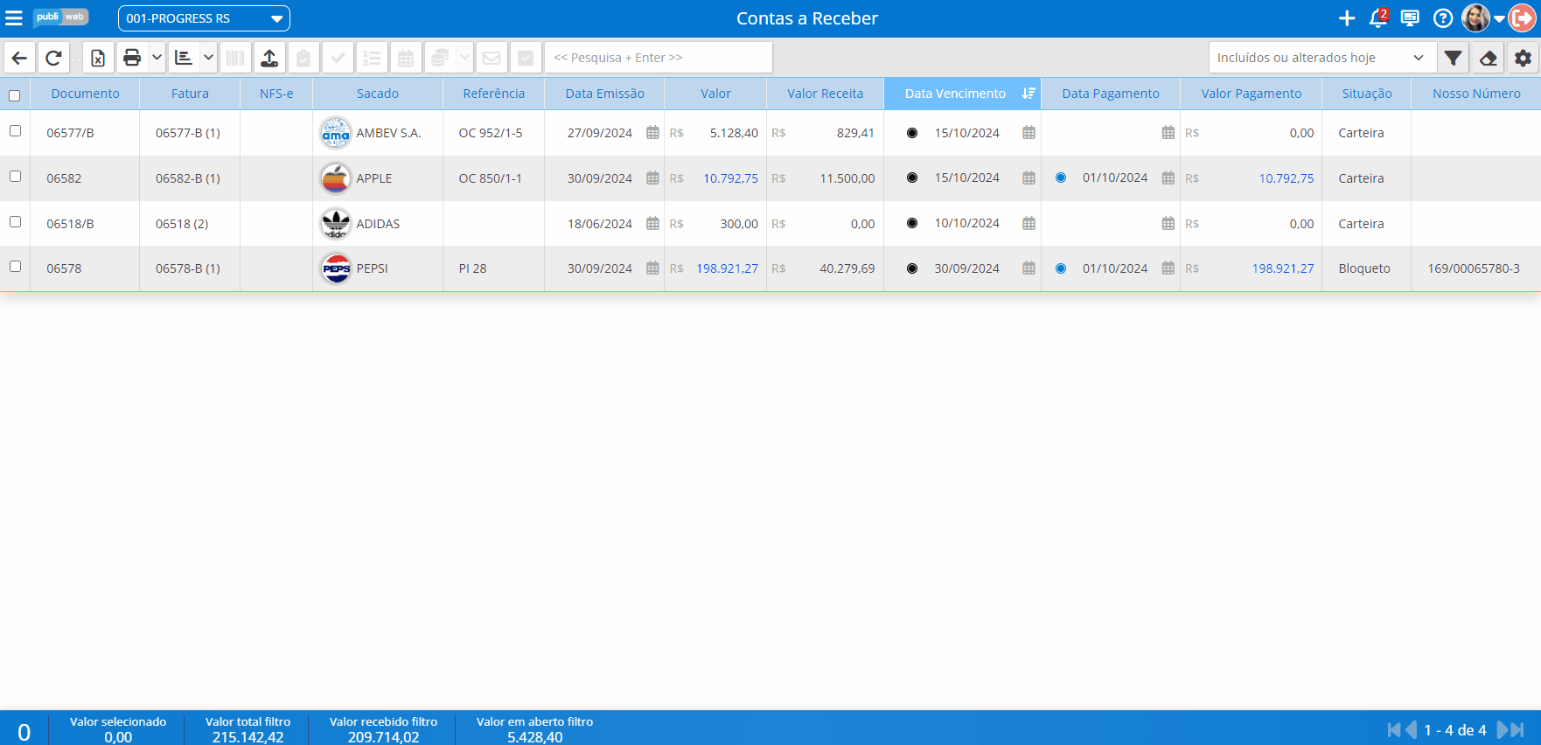
Task: Click blue payment status dot for PEPSI
Action: pos(1061,268)
